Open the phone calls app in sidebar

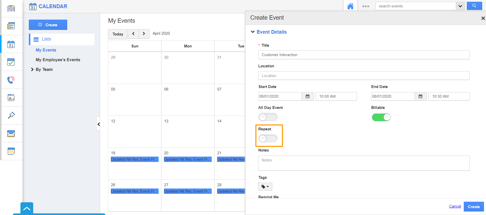click(11, 80)
